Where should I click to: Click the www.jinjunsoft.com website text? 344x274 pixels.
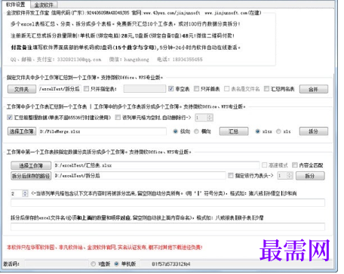[226, 13]
